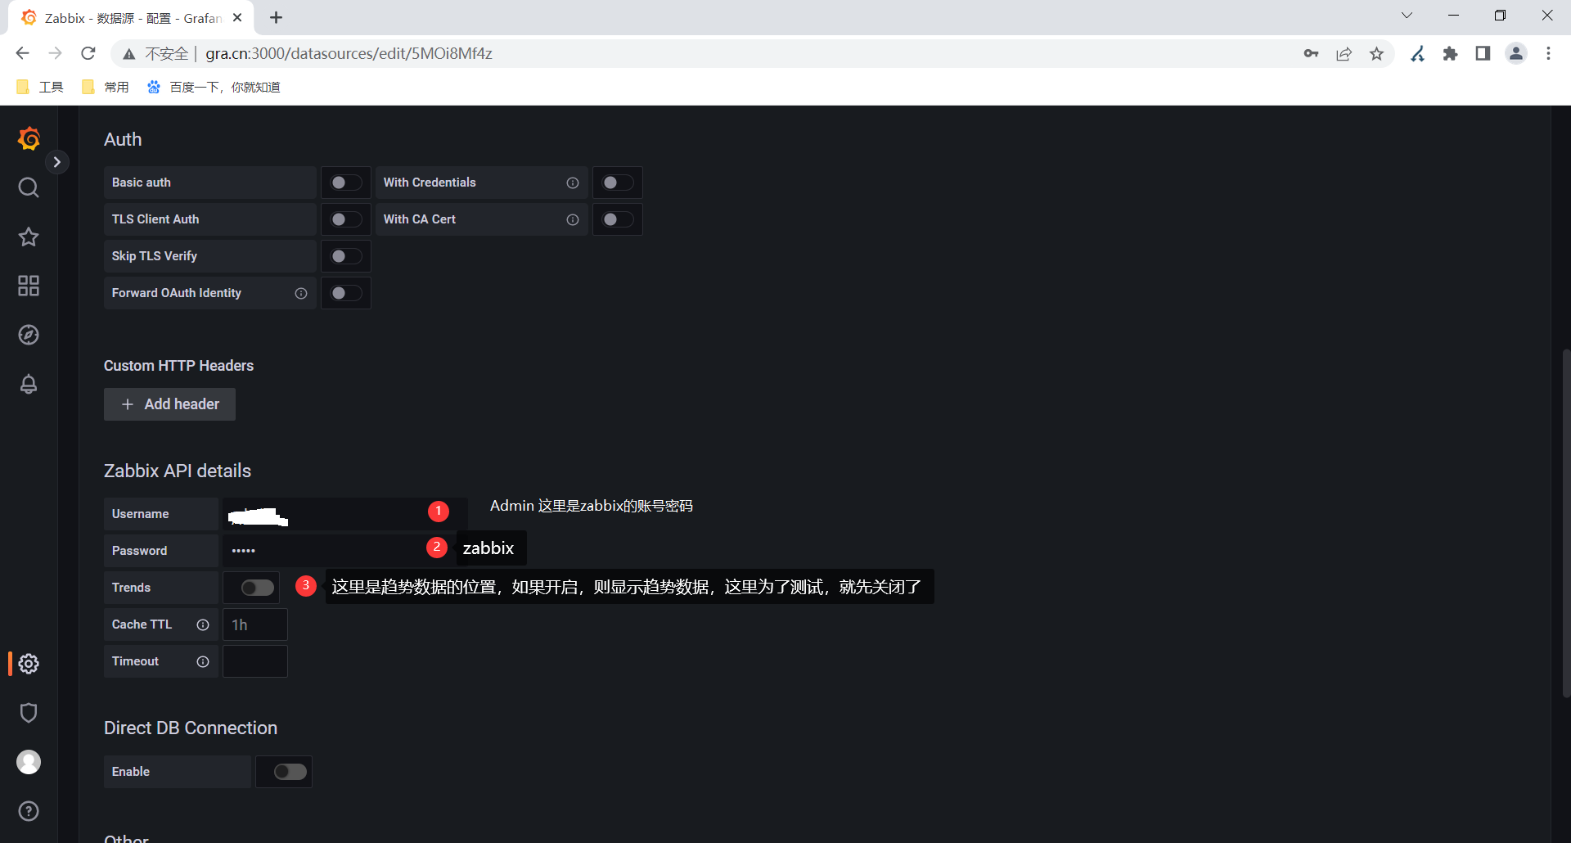The width and height of the screenshot is (1571, 843).
Task: Show info for With CA Cert
Action: click(x=573, y=220)
